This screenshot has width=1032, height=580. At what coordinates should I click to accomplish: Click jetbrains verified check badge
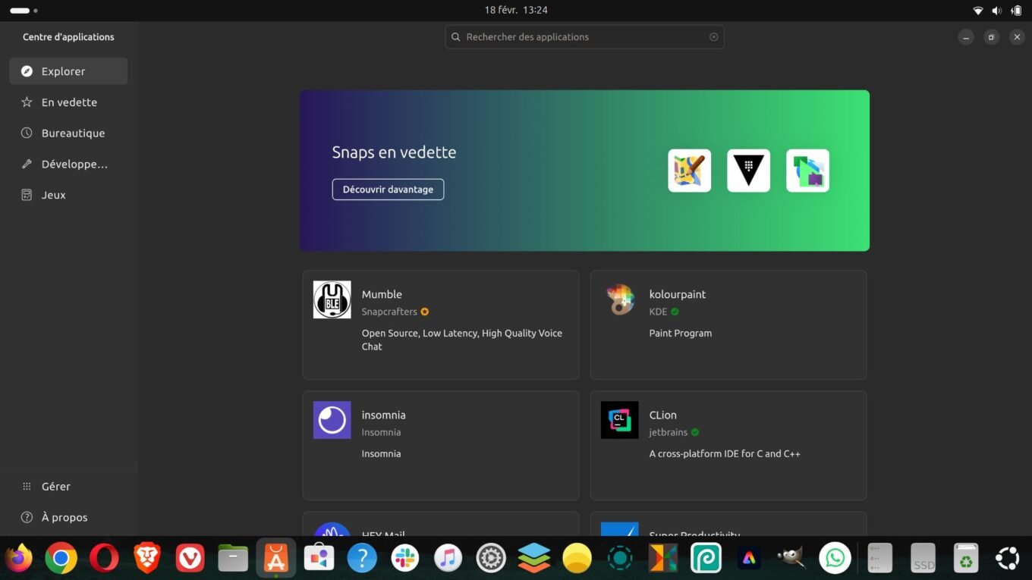click(695, 432)
